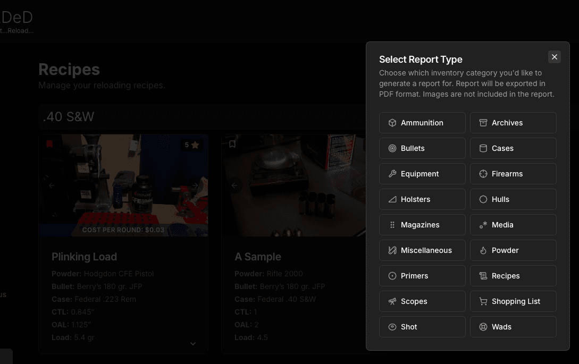Screen dimensions: 579x364
Task: Click the .40 S&W caliber heading
Action: tap(68, 117)
